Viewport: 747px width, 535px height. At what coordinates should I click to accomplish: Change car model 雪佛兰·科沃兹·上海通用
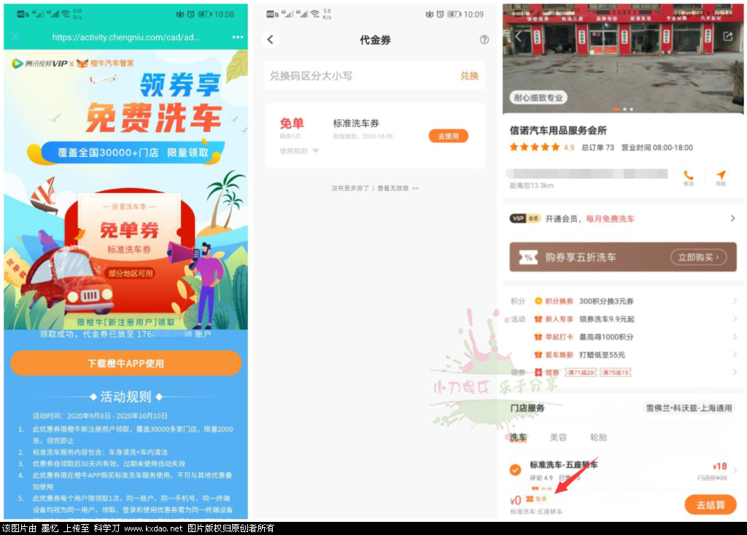tap(689, 408)
